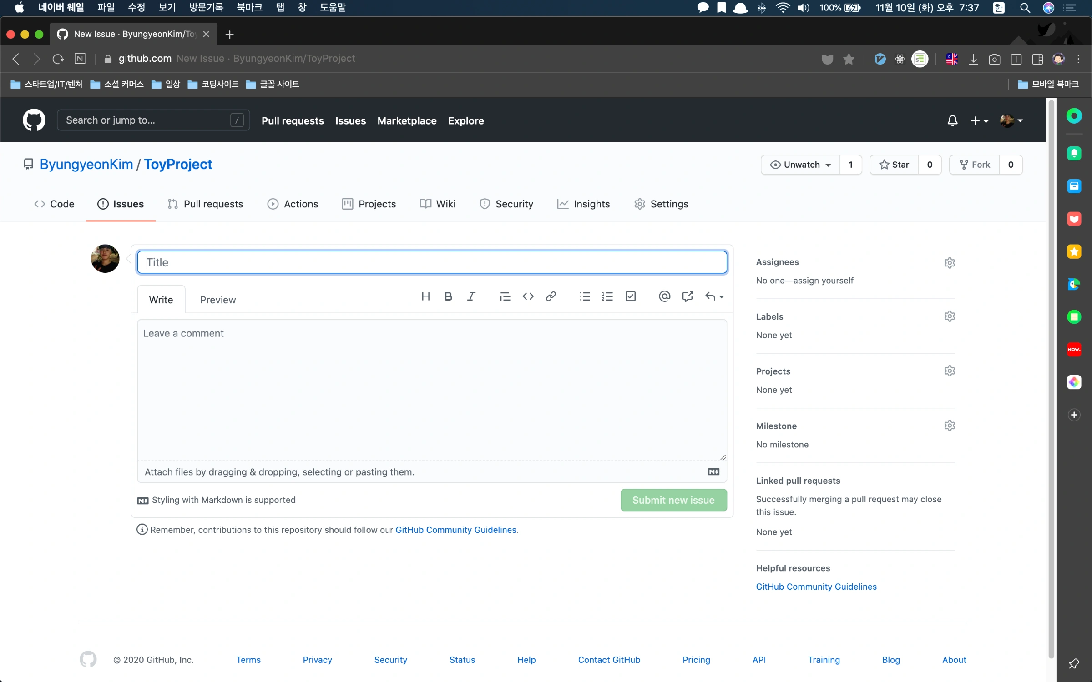The width and height of the screenshot is (1092, 682).
Task: Focus Search or jump to field
Action: tap(153, 120)
